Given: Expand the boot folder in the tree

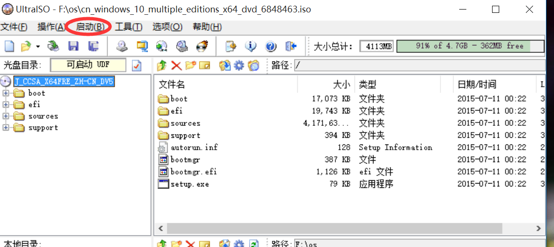Looking at the screenshot, I should pos(6,93).
